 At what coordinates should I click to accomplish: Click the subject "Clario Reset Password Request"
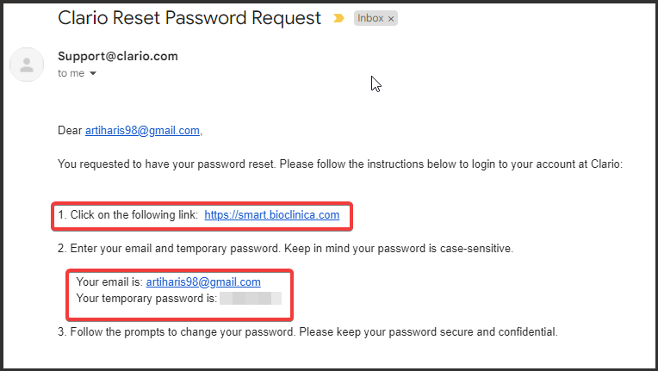tap(189, 17)
